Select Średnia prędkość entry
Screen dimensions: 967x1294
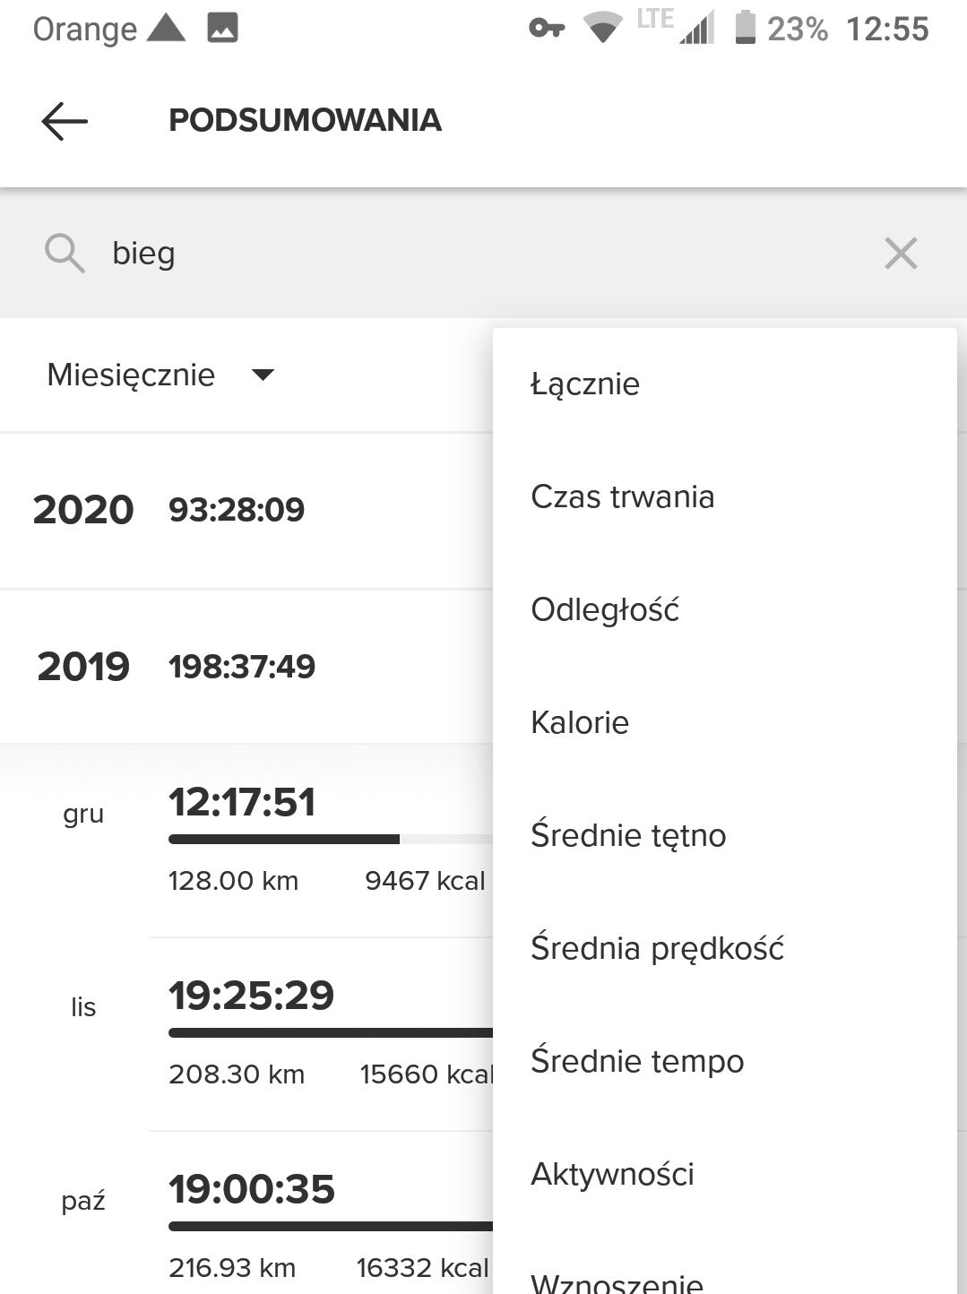657,949
